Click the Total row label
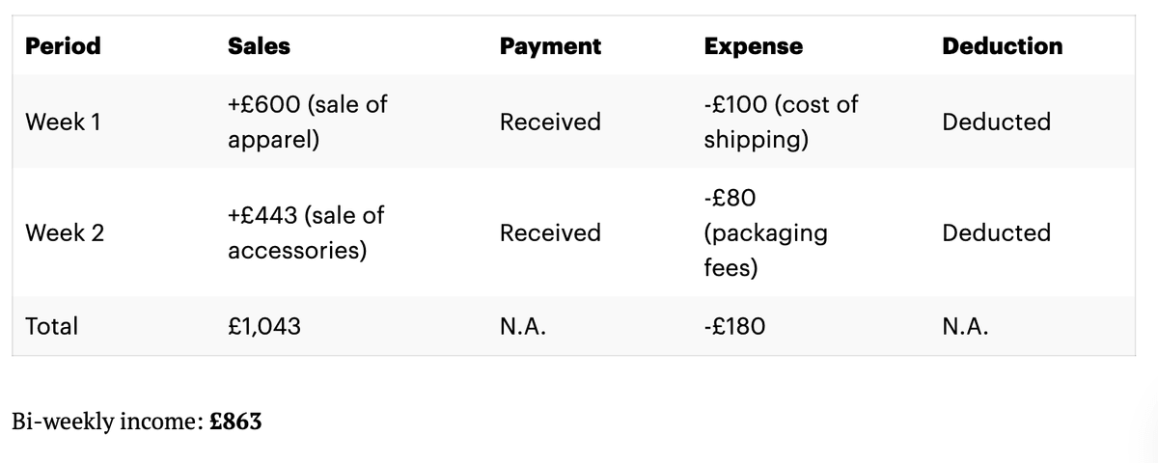Image resolution: width=1158 pixels, height=463 pixels. coord(52,327)
